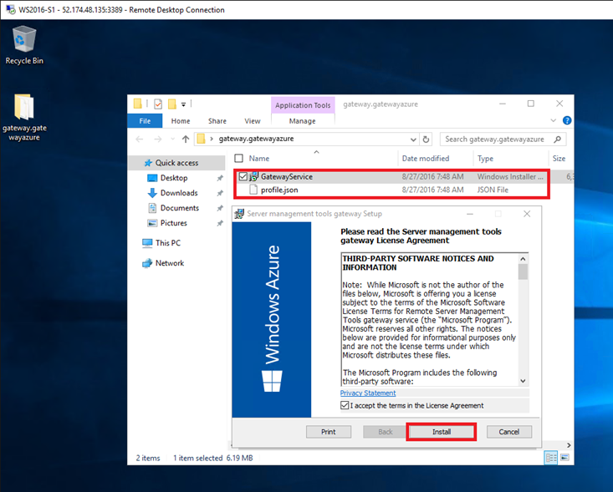Switch to the Share ribbon tab

coord(217,121)
